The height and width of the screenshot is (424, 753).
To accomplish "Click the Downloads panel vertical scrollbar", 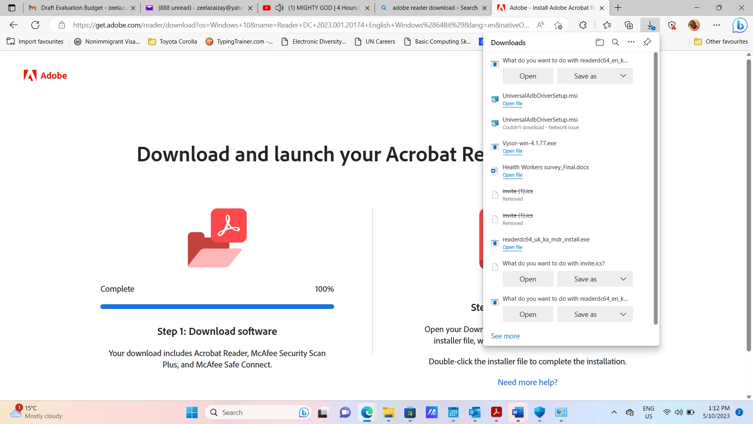I will pos(655,188).
